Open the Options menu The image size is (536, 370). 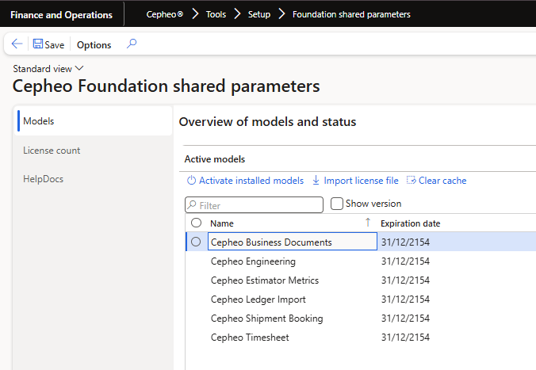click(94, 45)
